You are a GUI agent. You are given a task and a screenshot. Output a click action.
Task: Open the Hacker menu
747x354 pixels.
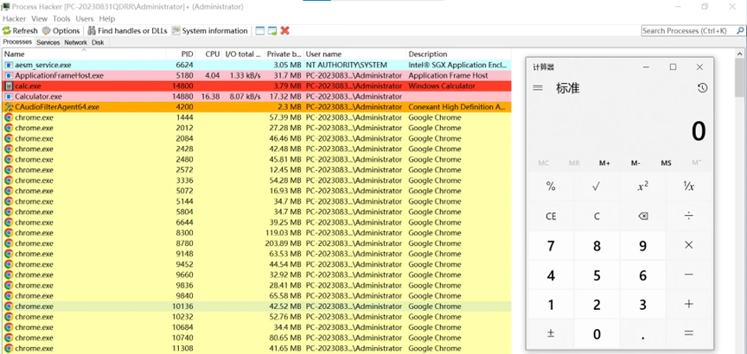15,18
